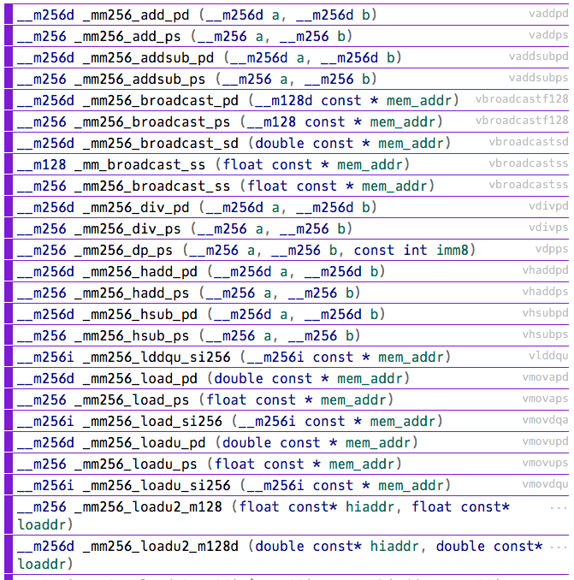574x580 pixels.
Task: Click the vaddpd instruction label
Action: pos(548,14)
